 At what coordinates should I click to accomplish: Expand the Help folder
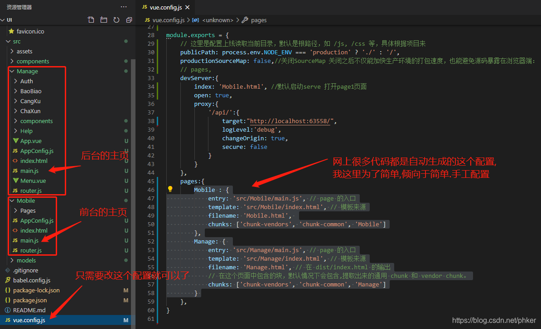26,131
